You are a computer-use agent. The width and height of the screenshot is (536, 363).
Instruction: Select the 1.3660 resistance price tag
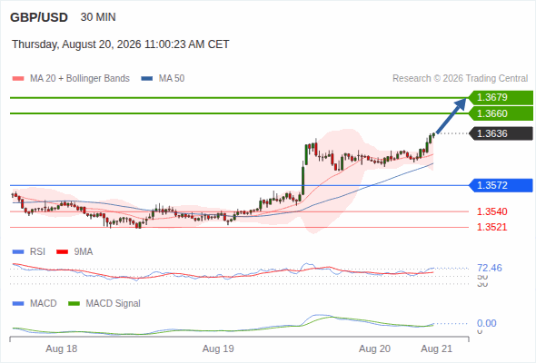501,113
